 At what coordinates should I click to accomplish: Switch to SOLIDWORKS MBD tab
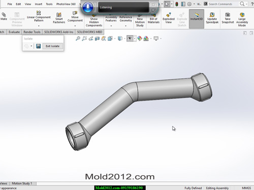tap(89, 32)
